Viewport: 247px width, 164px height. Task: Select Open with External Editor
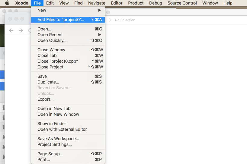click(68, 129)
